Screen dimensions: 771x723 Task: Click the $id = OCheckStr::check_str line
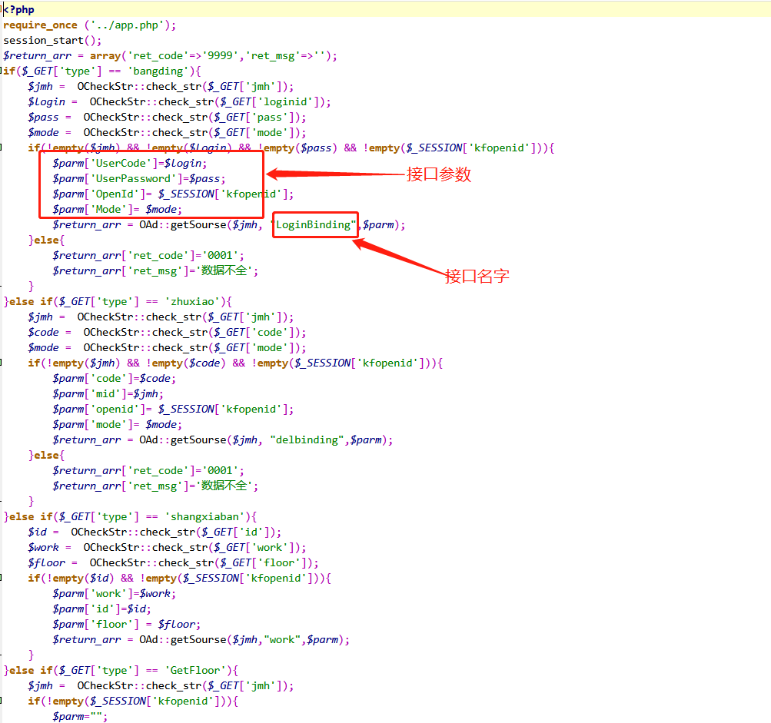tap(155, 532)
